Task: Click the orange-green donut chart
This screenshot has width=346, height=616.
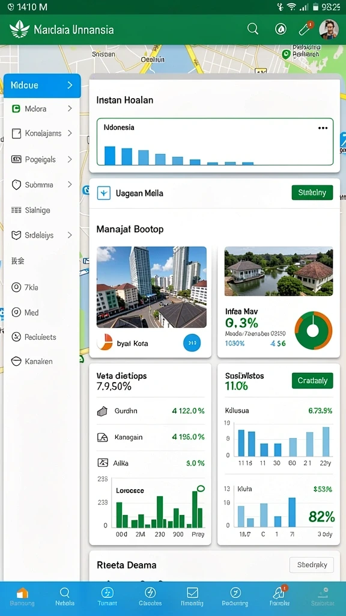Action: pyautogui.click(x=313, y=330)
